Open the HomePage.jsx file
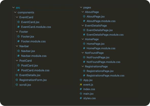This screenshot has height=106, width=150. [x=96, y=44]
